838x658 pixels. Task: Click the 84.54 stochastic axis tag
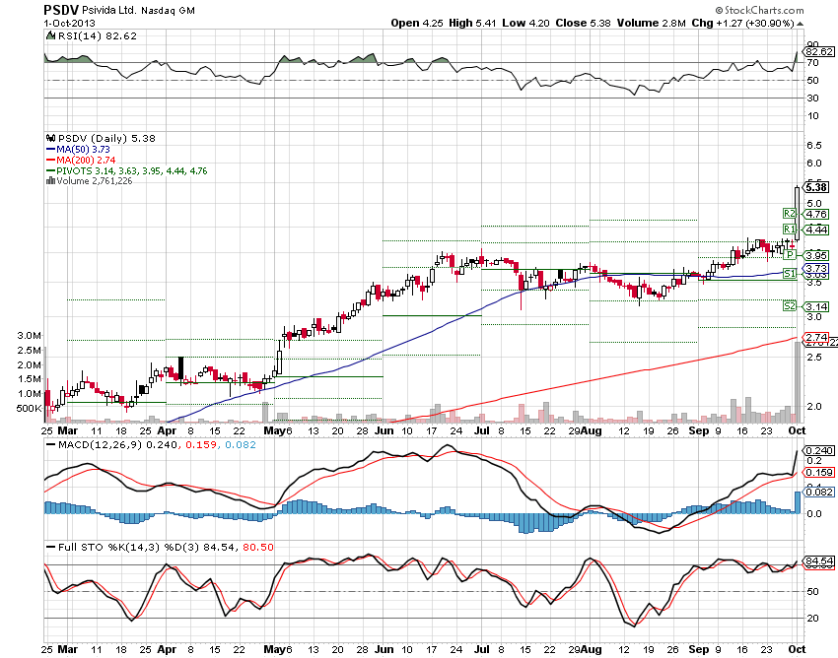pyautogui.click(x=818, y=561)
